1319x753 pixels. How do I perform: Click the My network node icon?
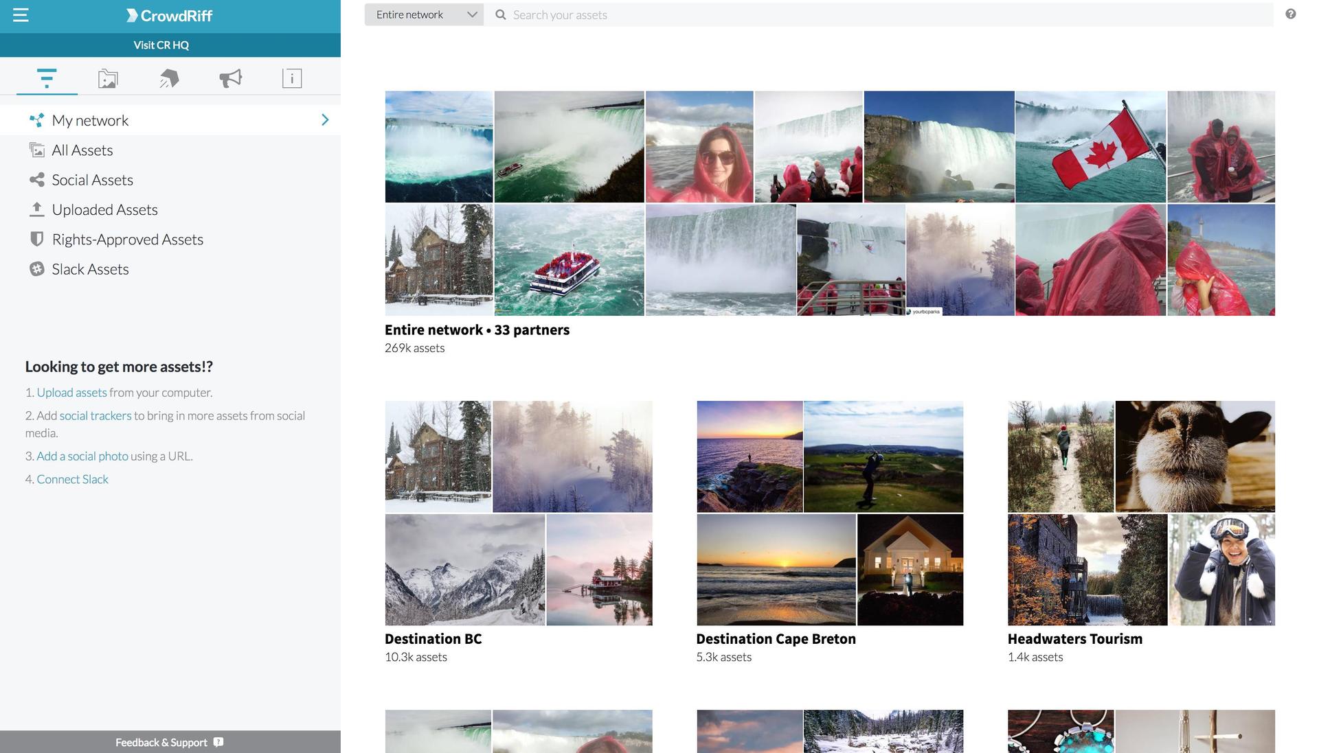36,120
